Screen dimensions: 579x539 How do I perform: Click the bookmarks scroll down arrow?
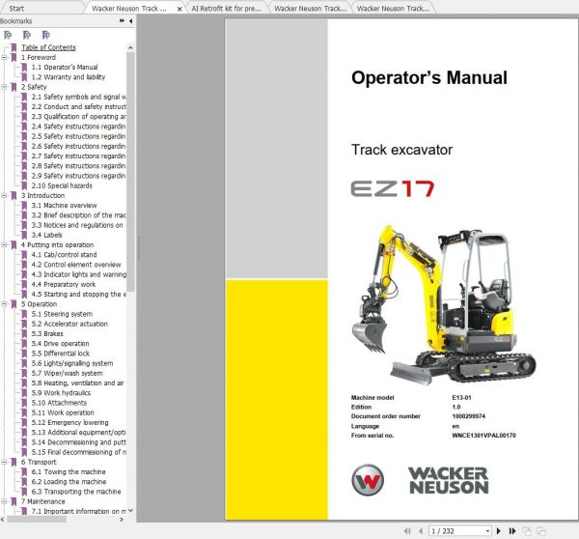[x=130, y=511]
